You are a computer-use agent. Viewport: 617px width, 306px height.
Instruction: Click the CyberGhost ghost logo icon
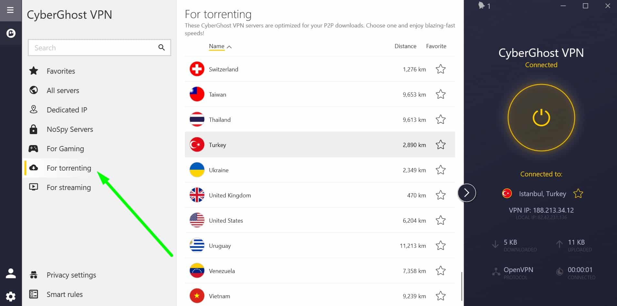tap(11, 33)
